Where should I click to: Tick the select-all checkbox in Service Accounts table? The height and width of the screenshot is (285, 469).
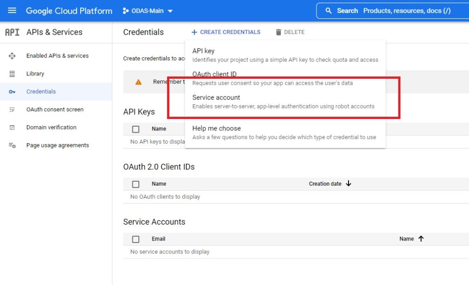point(136,239)
